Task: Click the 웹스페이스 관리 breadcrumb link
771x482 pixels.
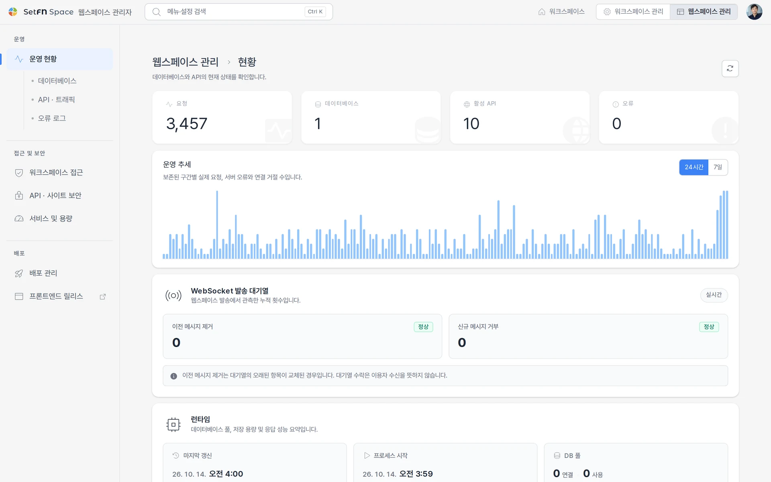Action: [x=186, y=62]
